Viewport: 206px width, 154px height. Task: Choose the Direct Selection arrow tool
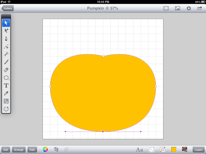pos(6,31)
